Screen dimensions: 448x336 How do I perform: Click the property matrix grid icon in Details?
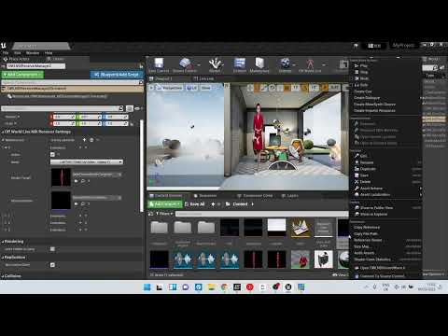130,108
